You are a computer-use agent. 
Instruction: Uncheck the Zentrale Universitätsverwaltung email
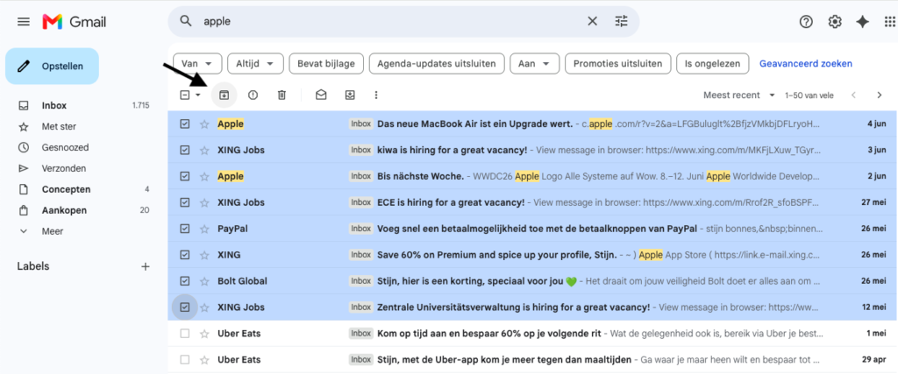pyautogui.click(x=184, y=307)
